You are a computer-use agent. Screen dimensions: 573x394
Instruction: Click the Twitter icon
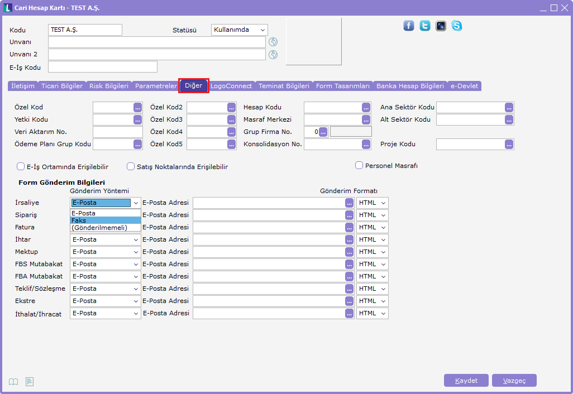pos(425,26)
